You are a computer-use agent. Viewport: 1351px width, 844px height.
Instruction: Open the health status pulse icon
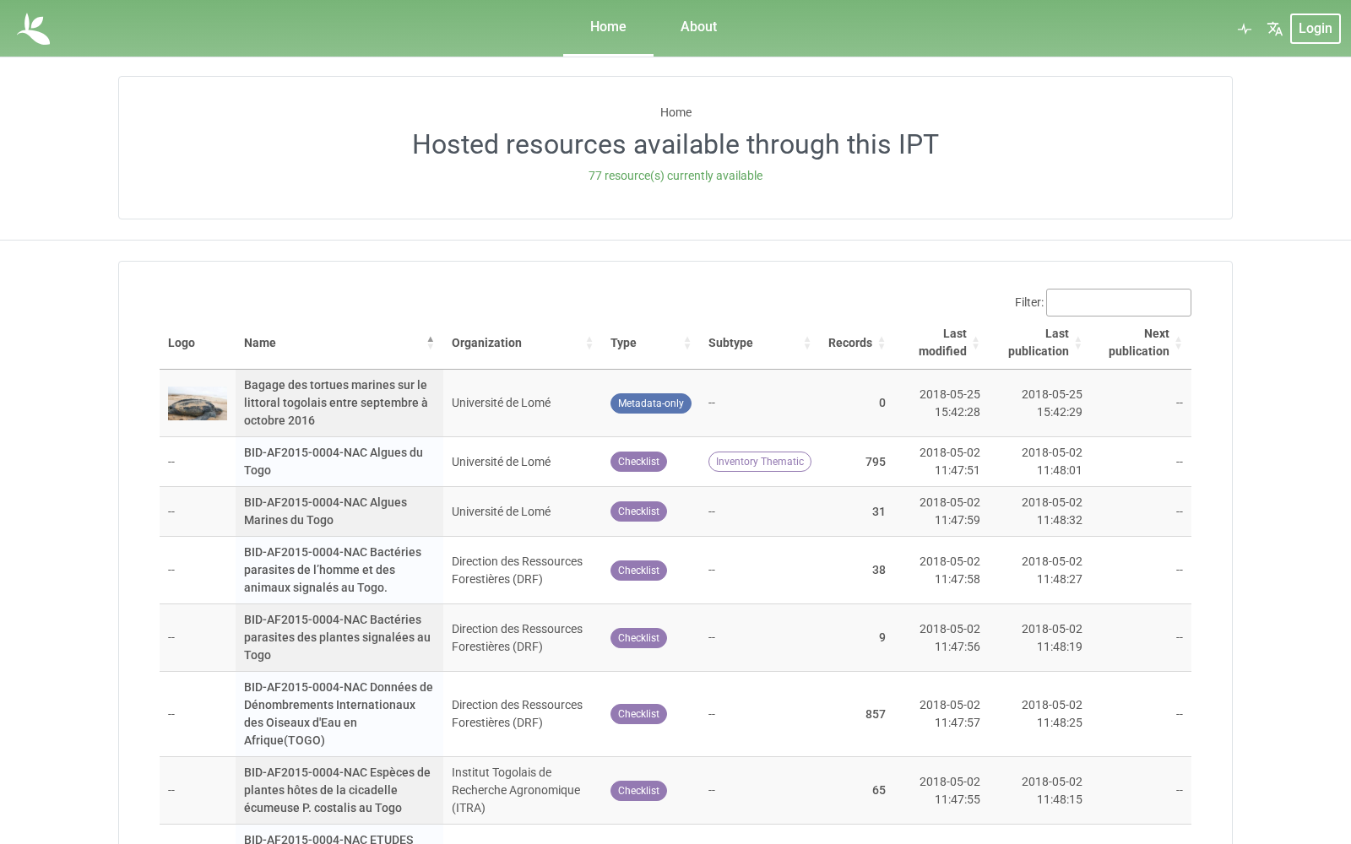(1245, 29)
